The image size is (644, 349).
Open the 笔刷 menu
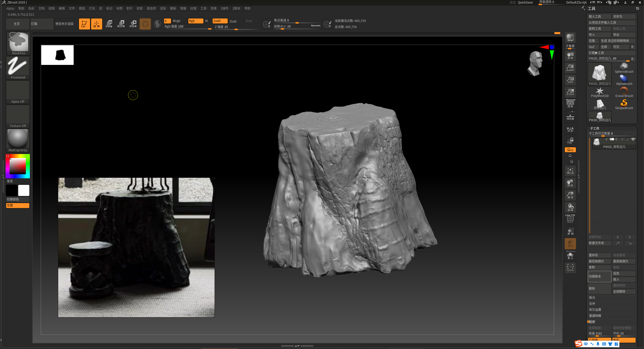(21, 8)
